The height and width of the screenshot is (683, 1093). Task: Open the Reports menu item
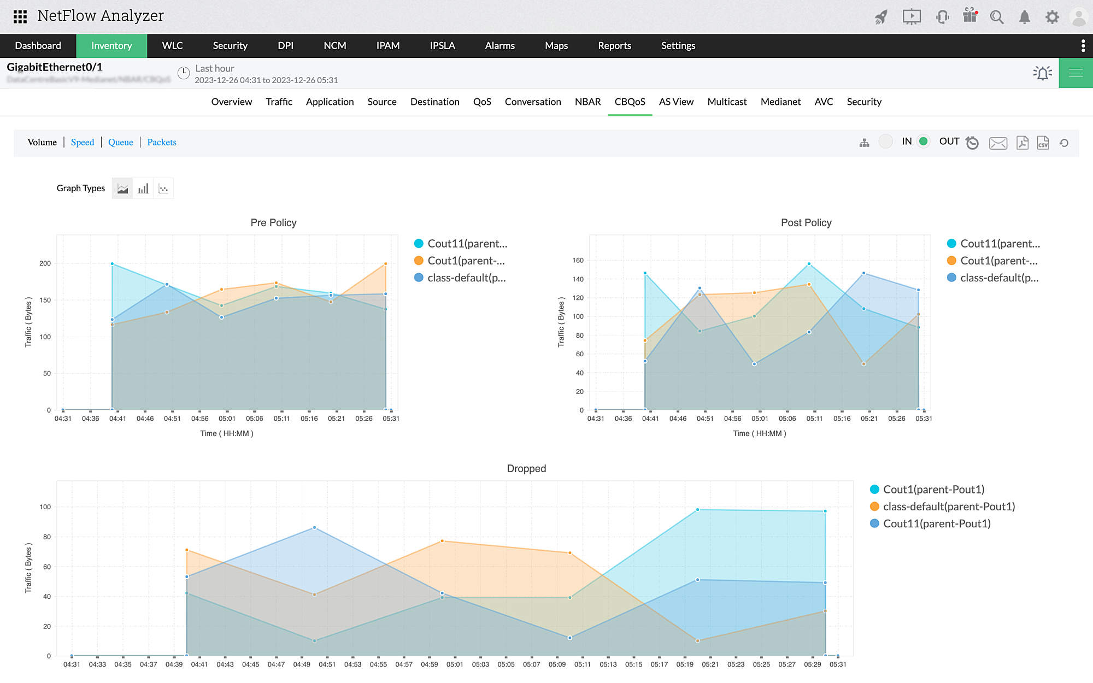tap(614, 46)
